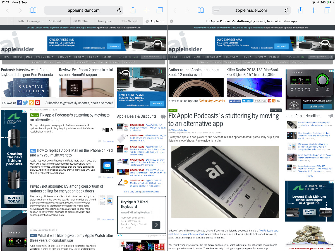Tap the arrow button in Brydge keyboard ad
This screenshot has width=335, height=251.
pyautogui.click(x=156, y=225)
